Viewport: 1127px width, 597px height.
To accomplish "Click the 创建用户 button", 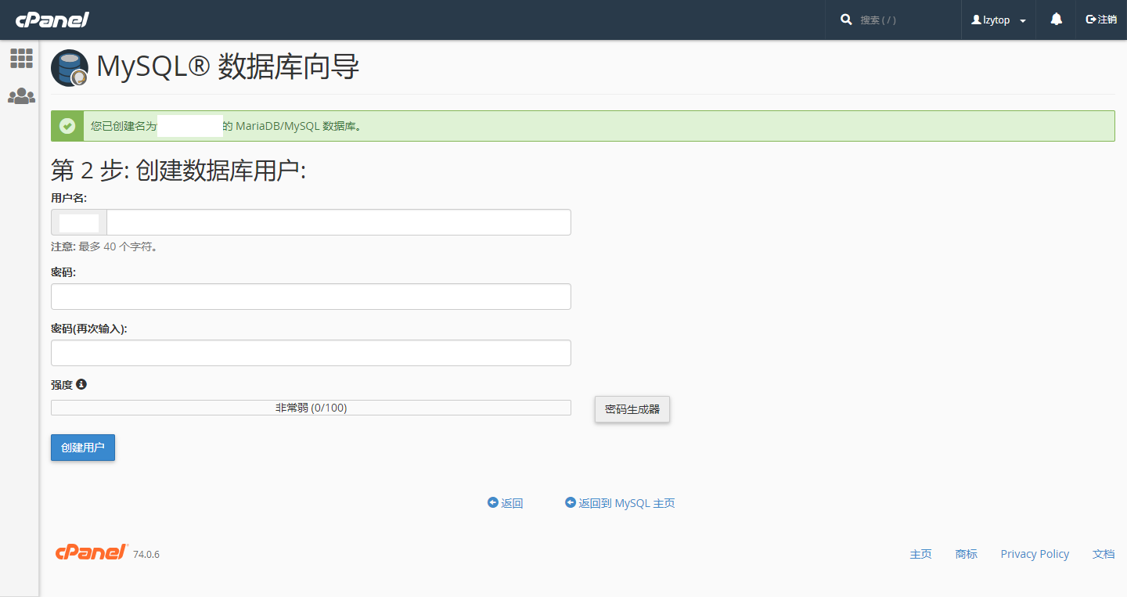I will [83, 448].
